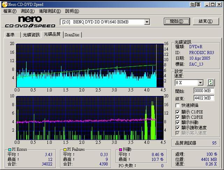Toggle the 顯示 C1/PIE checkbox
Viewport: 224px width, 170px height.
[178, 112]
